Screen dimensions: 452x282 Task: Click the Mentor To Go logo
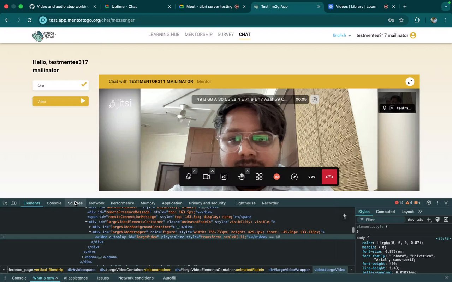tap(44, 36)
